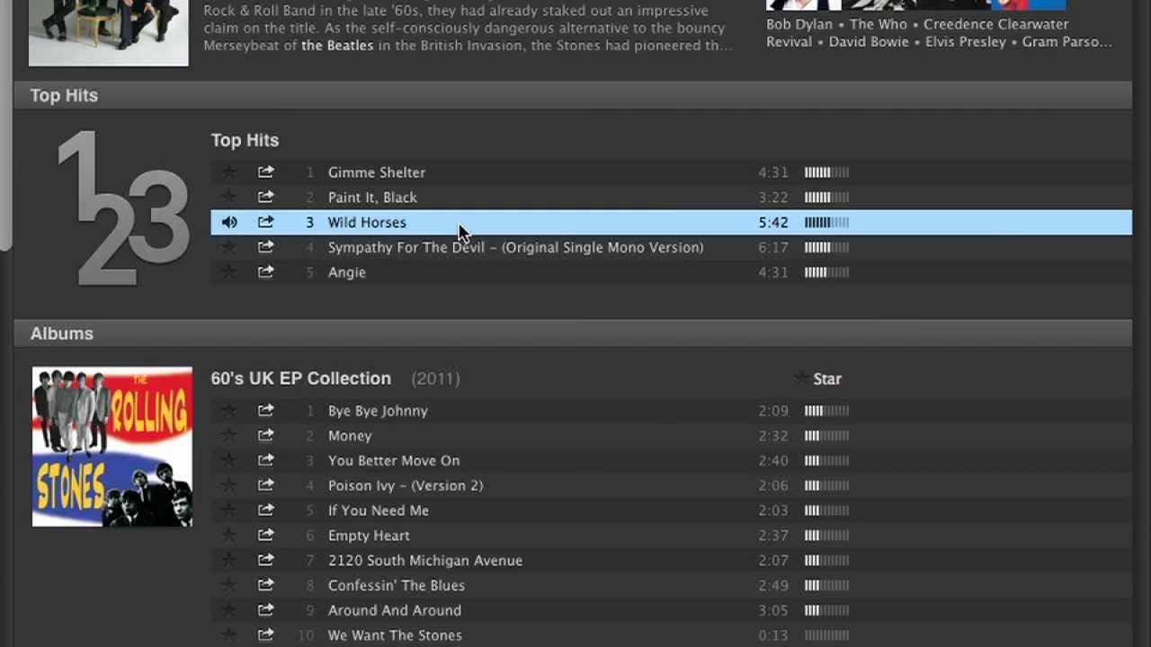Click the popularity bar for Gimme Shelter

(826, 173)
